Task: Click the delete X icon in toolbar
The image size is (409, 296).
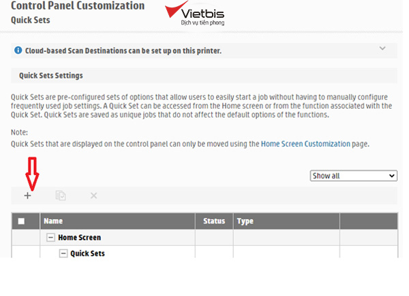Action: (x=93, y=195)
